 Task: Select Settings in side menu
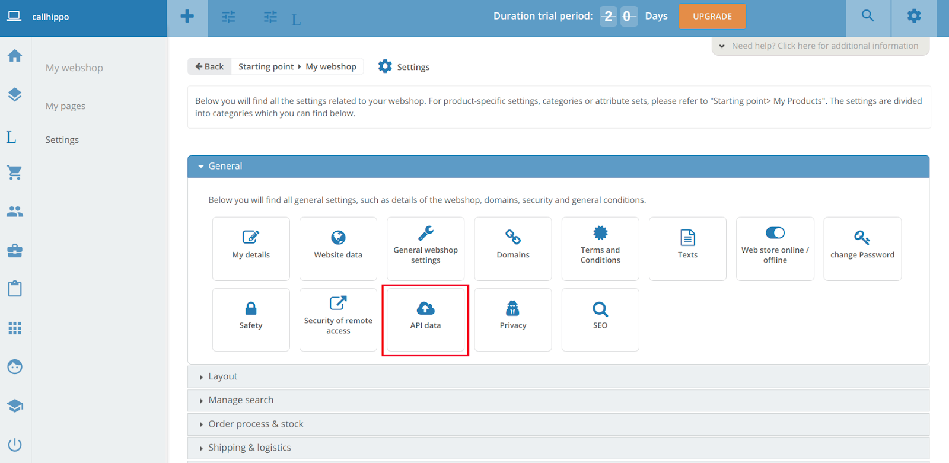click(x=62, y=140)
